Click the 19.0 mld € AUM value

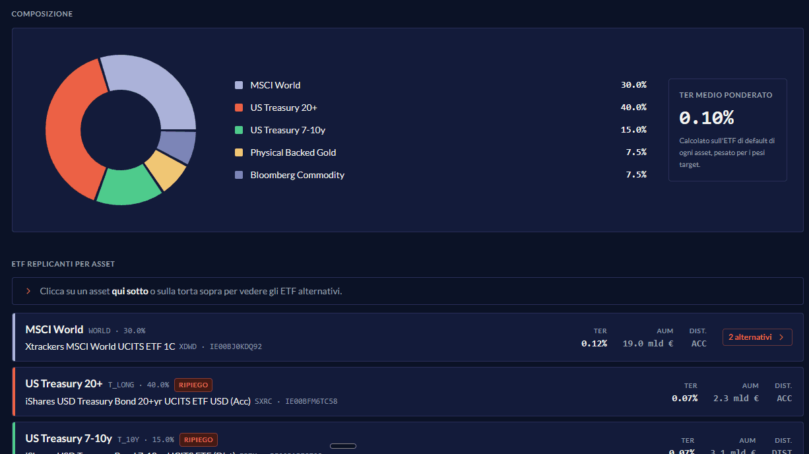pyautogui.click(x=648, y=343)
